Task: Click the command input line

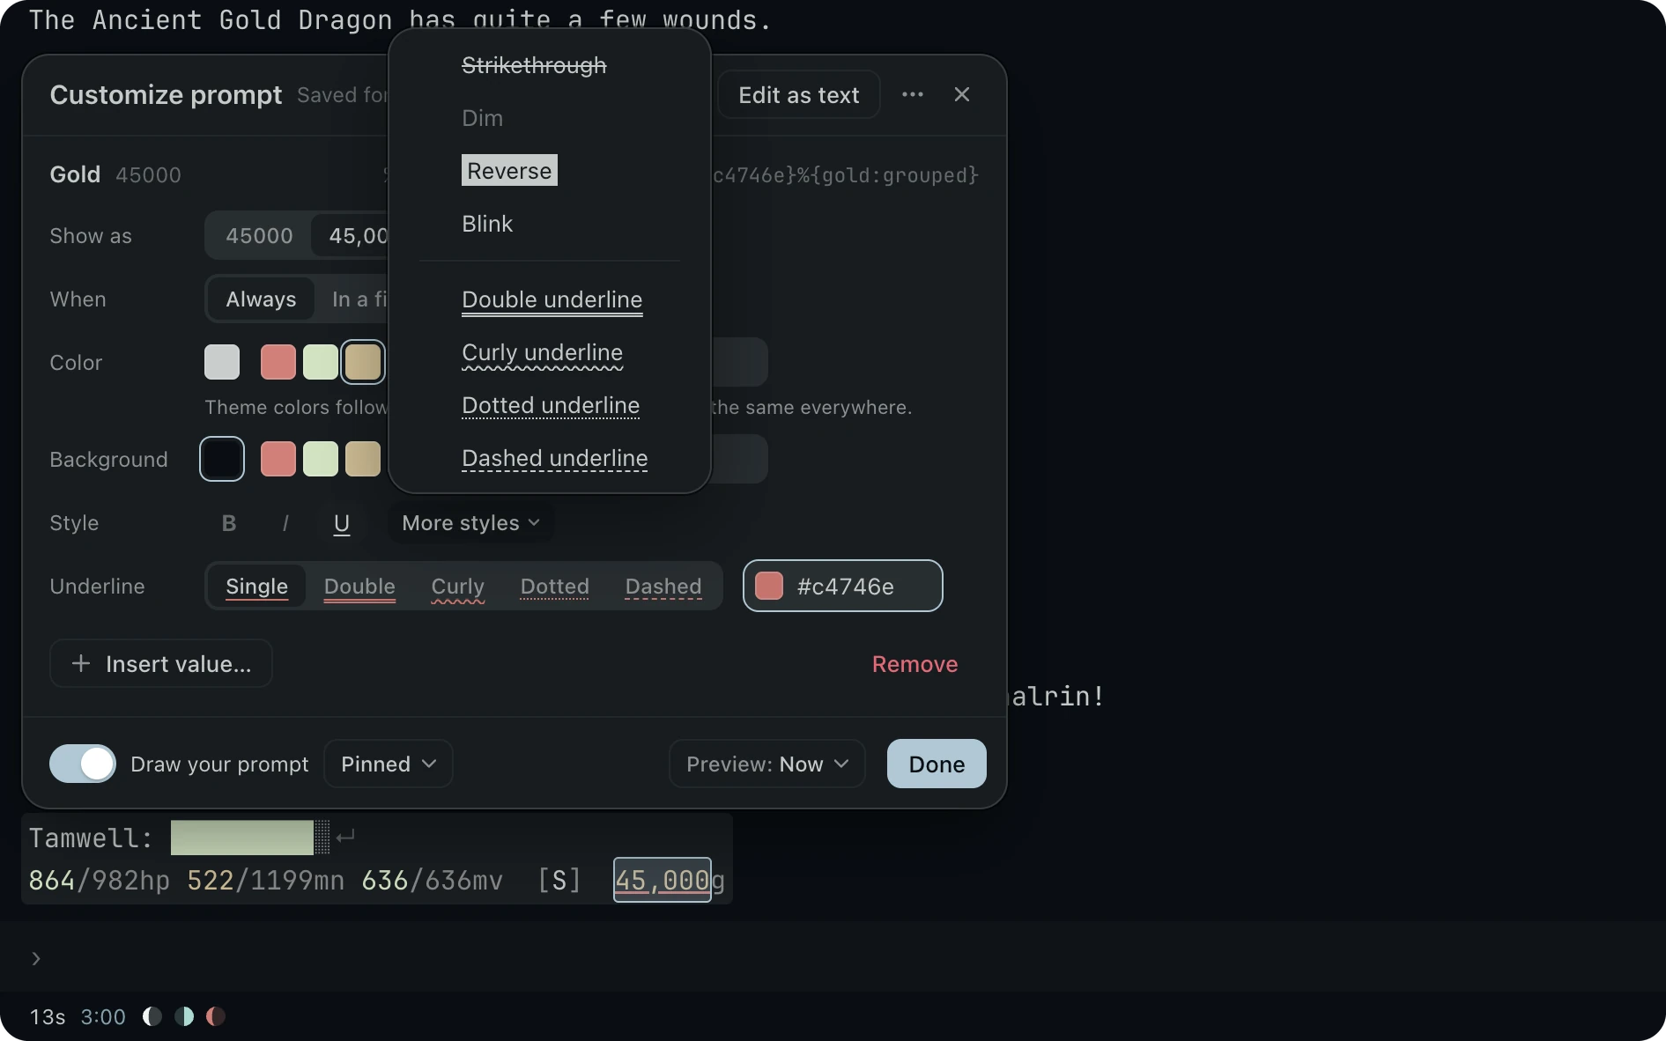Action: click(833, 958)
